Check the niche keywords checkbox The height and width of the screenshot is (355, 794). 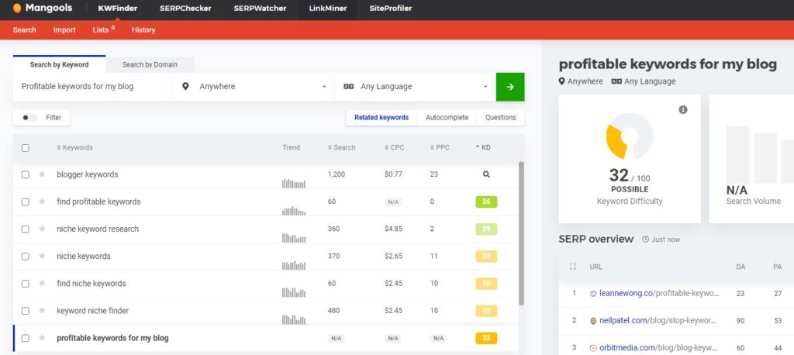[x=26, y=257]
